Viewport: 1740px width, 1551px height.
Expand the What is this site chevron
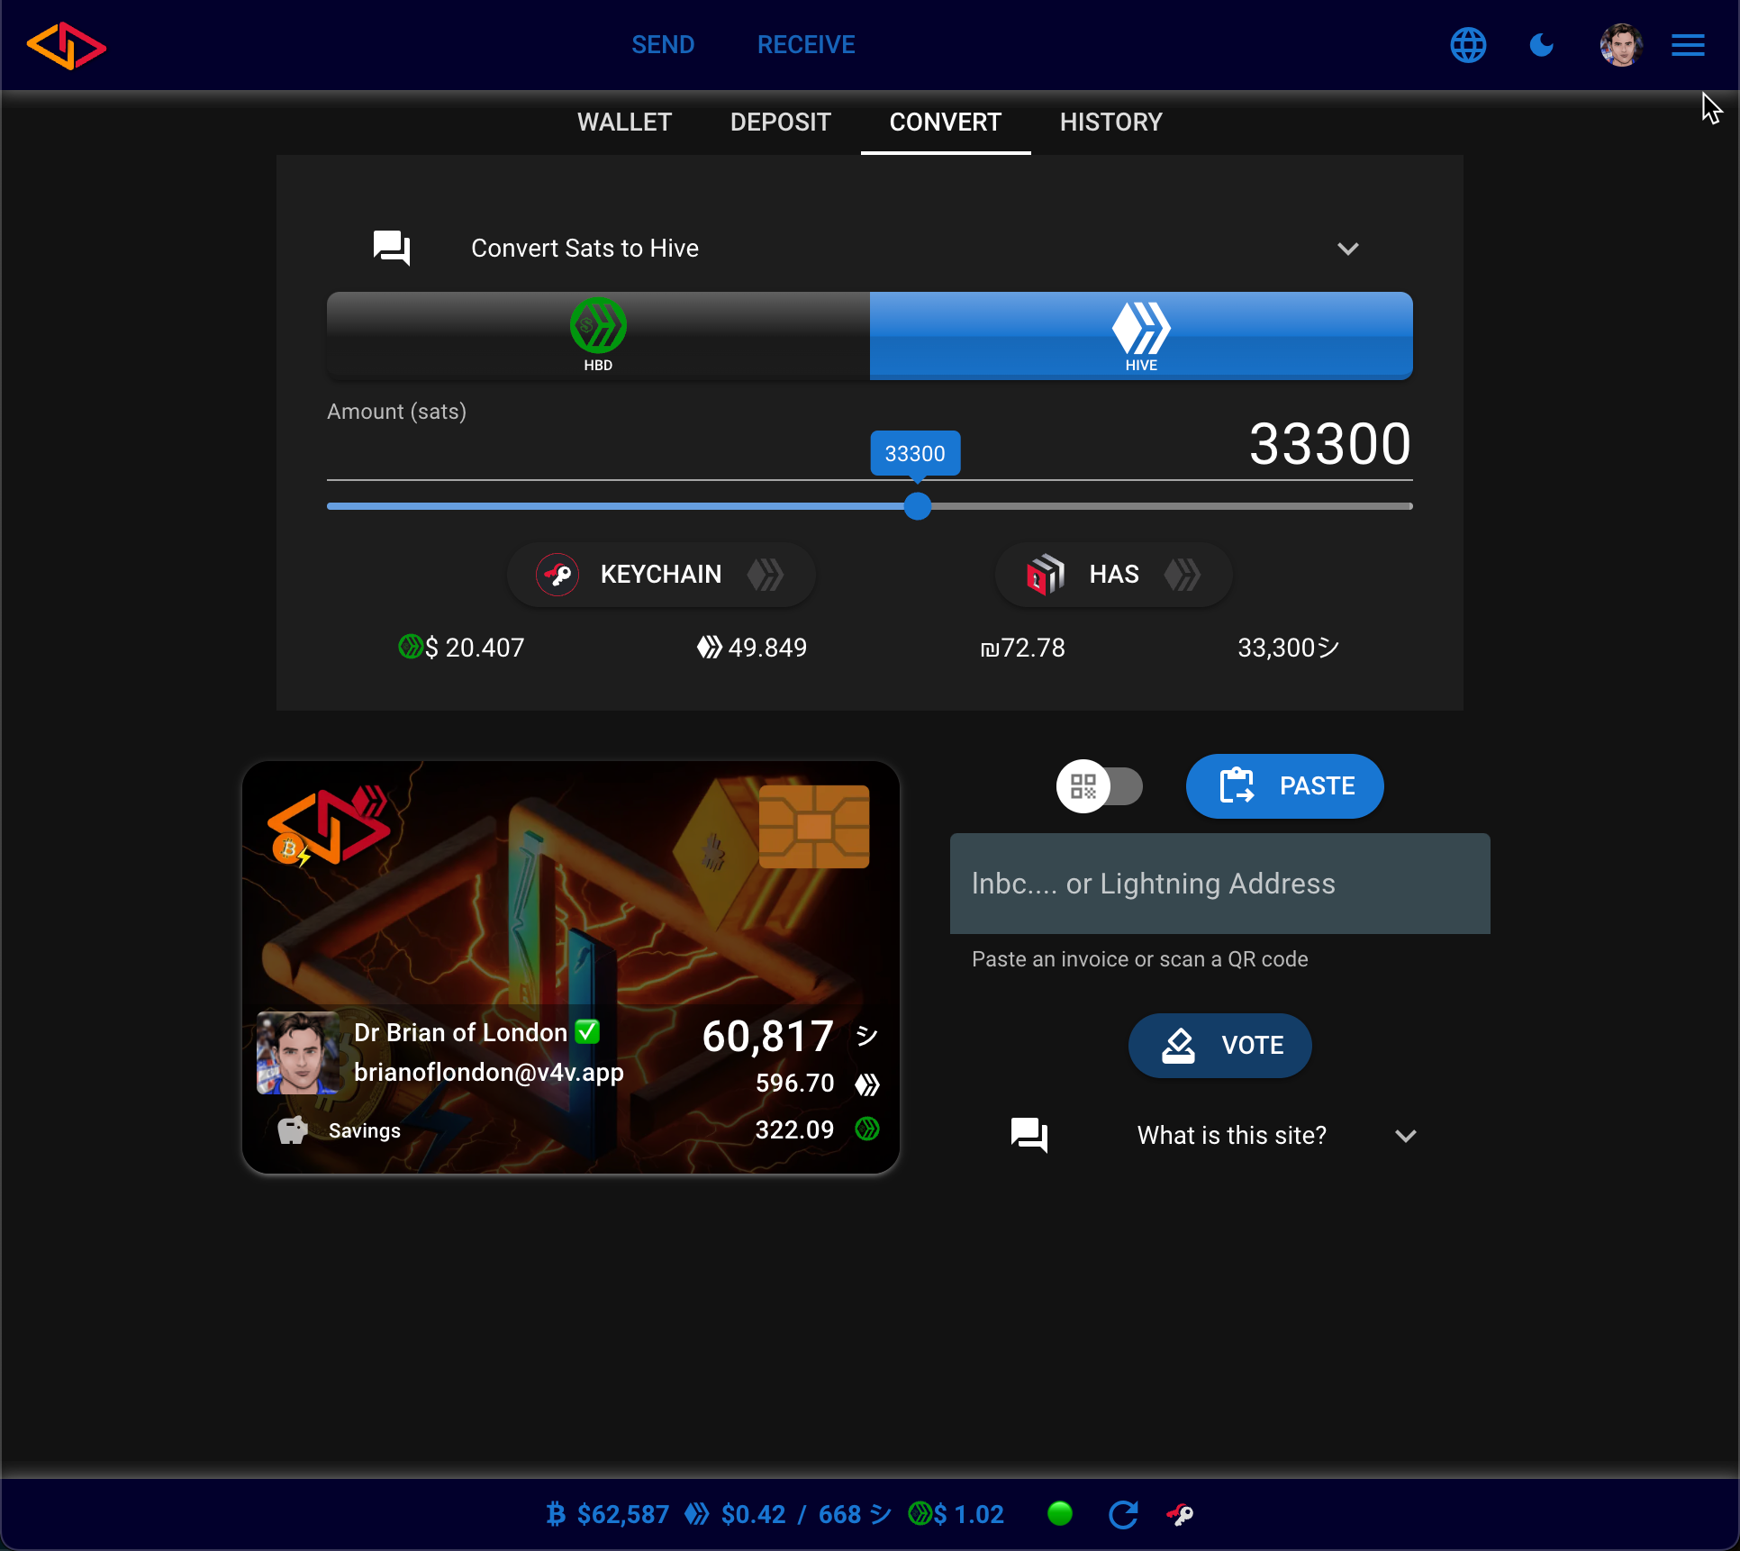pyautogui.click(x=1405, y=1136)
